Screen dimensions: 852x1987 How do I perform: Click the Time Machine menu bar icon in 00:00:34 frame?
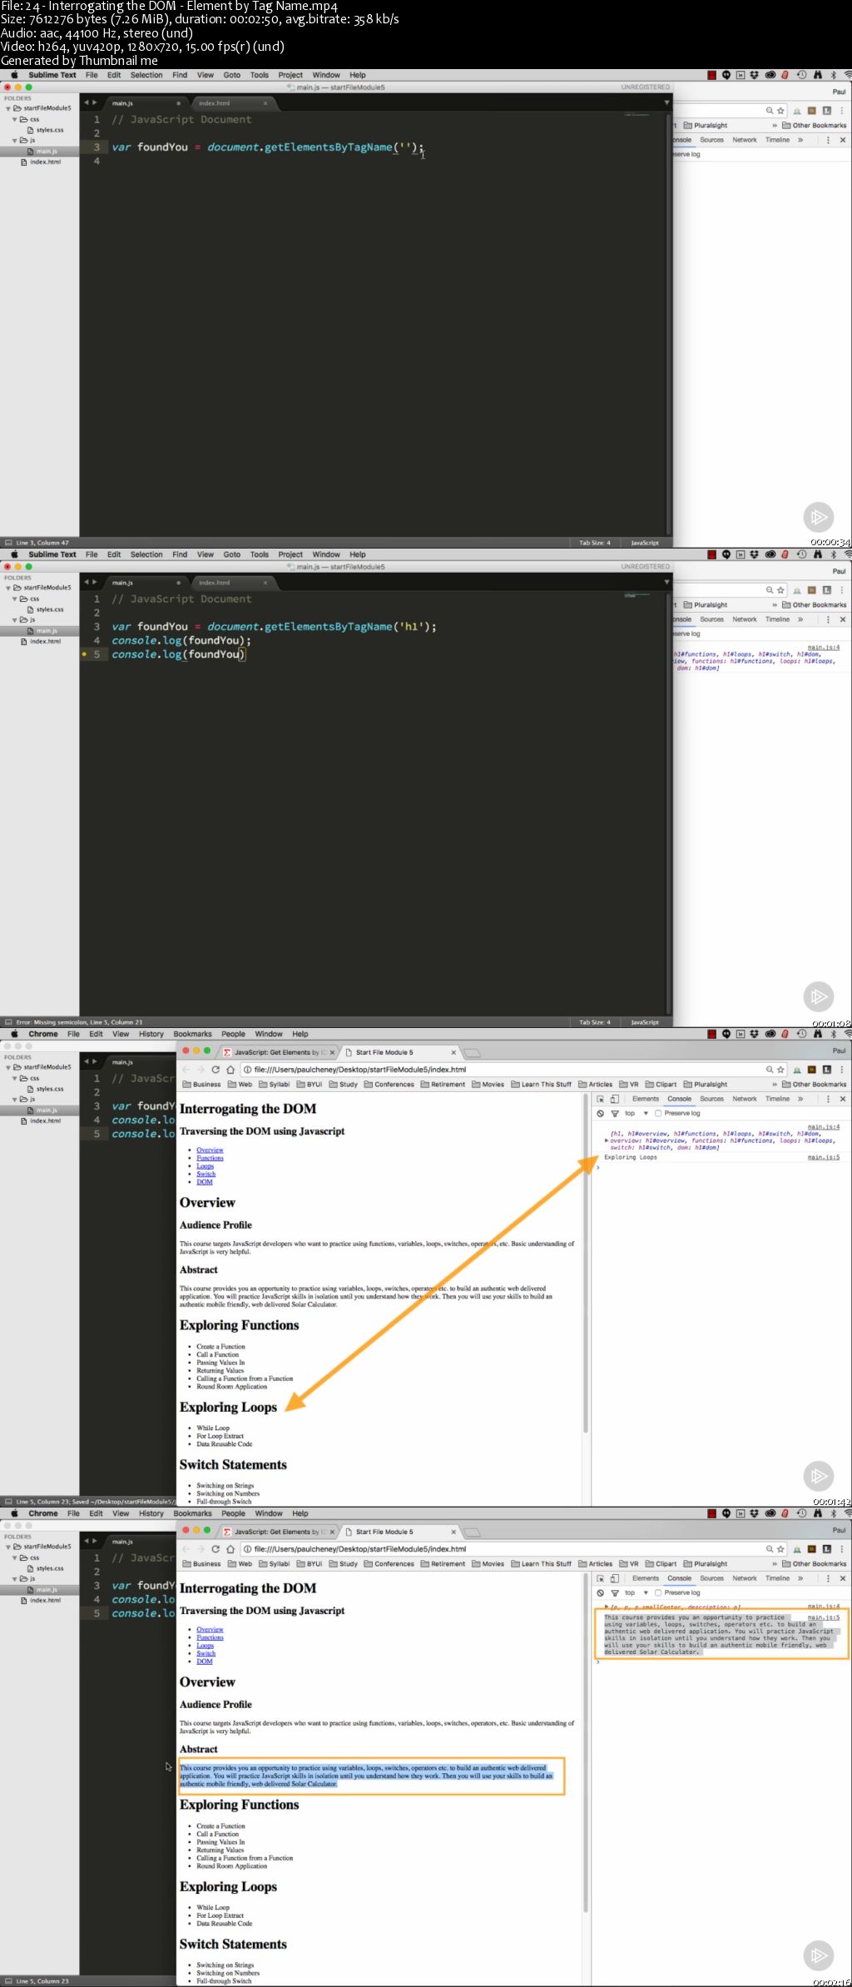tap(801, 75)
